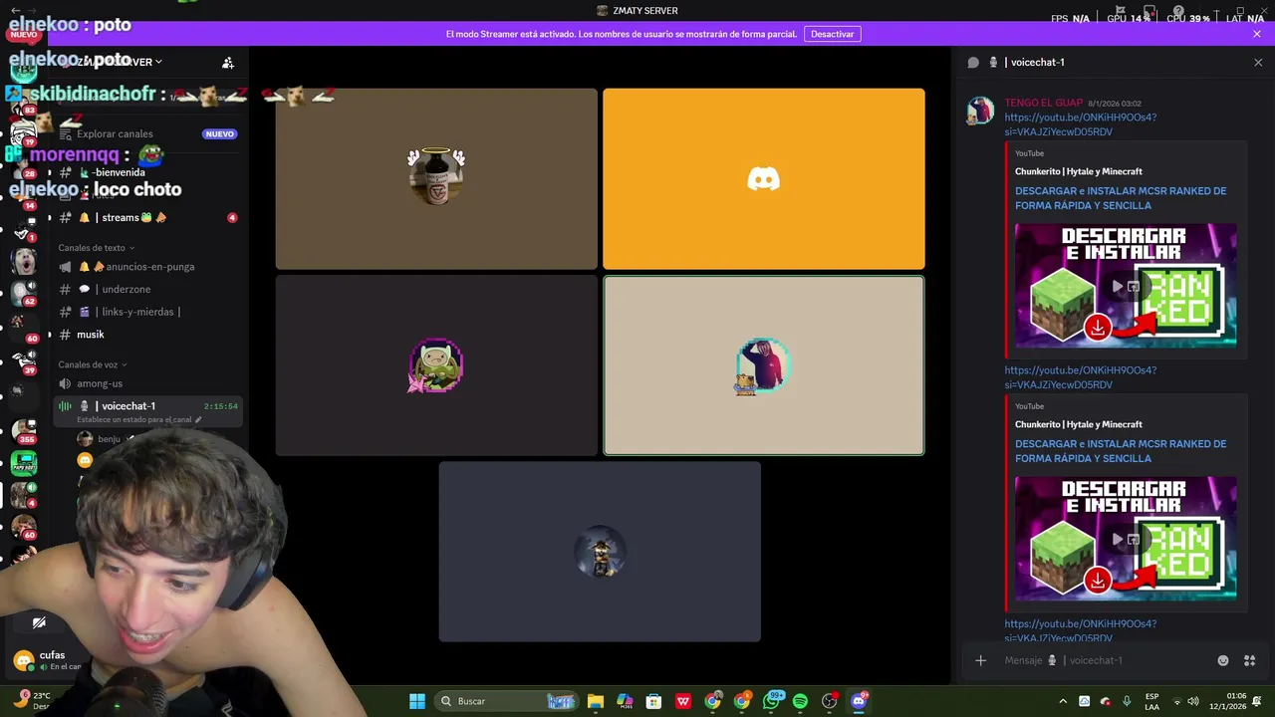
Task: Open the invite people icon
Action: pos(228,63)
